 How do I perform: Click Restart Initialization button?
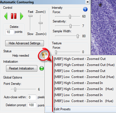tap(22, 68)
